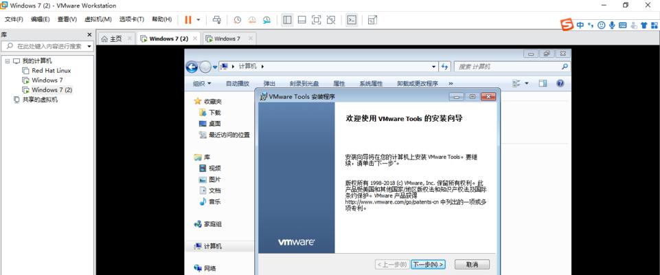Open the library search filter dropdown arrow

[89, 46]
